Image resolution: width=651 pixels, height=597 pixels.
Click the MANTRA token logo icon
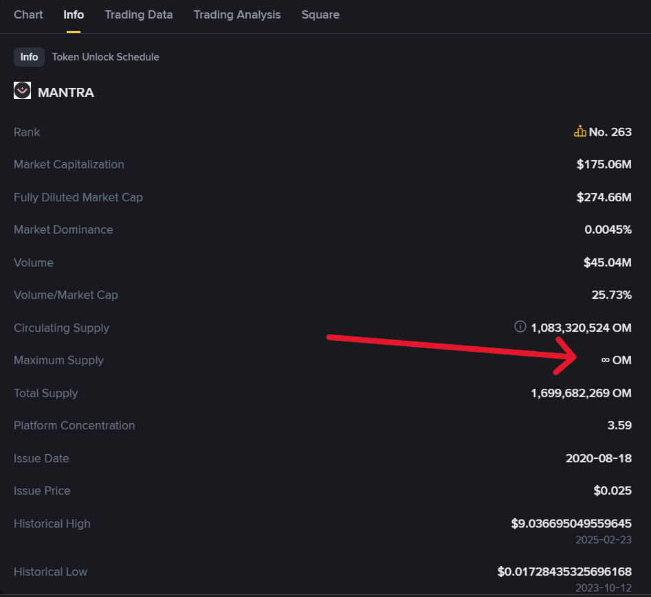point(22,91)
